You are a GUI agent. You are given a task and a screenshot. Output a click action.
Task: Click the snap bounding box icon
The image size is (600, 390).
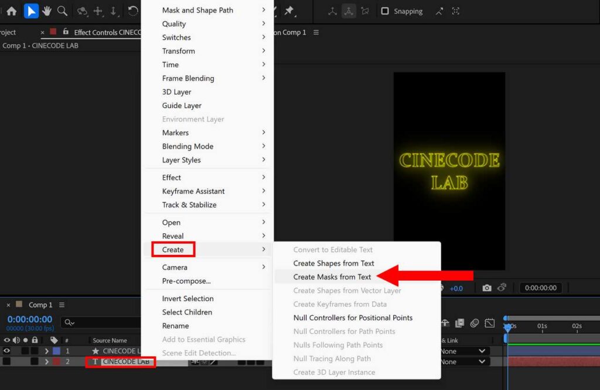click(x=455, y=11)
